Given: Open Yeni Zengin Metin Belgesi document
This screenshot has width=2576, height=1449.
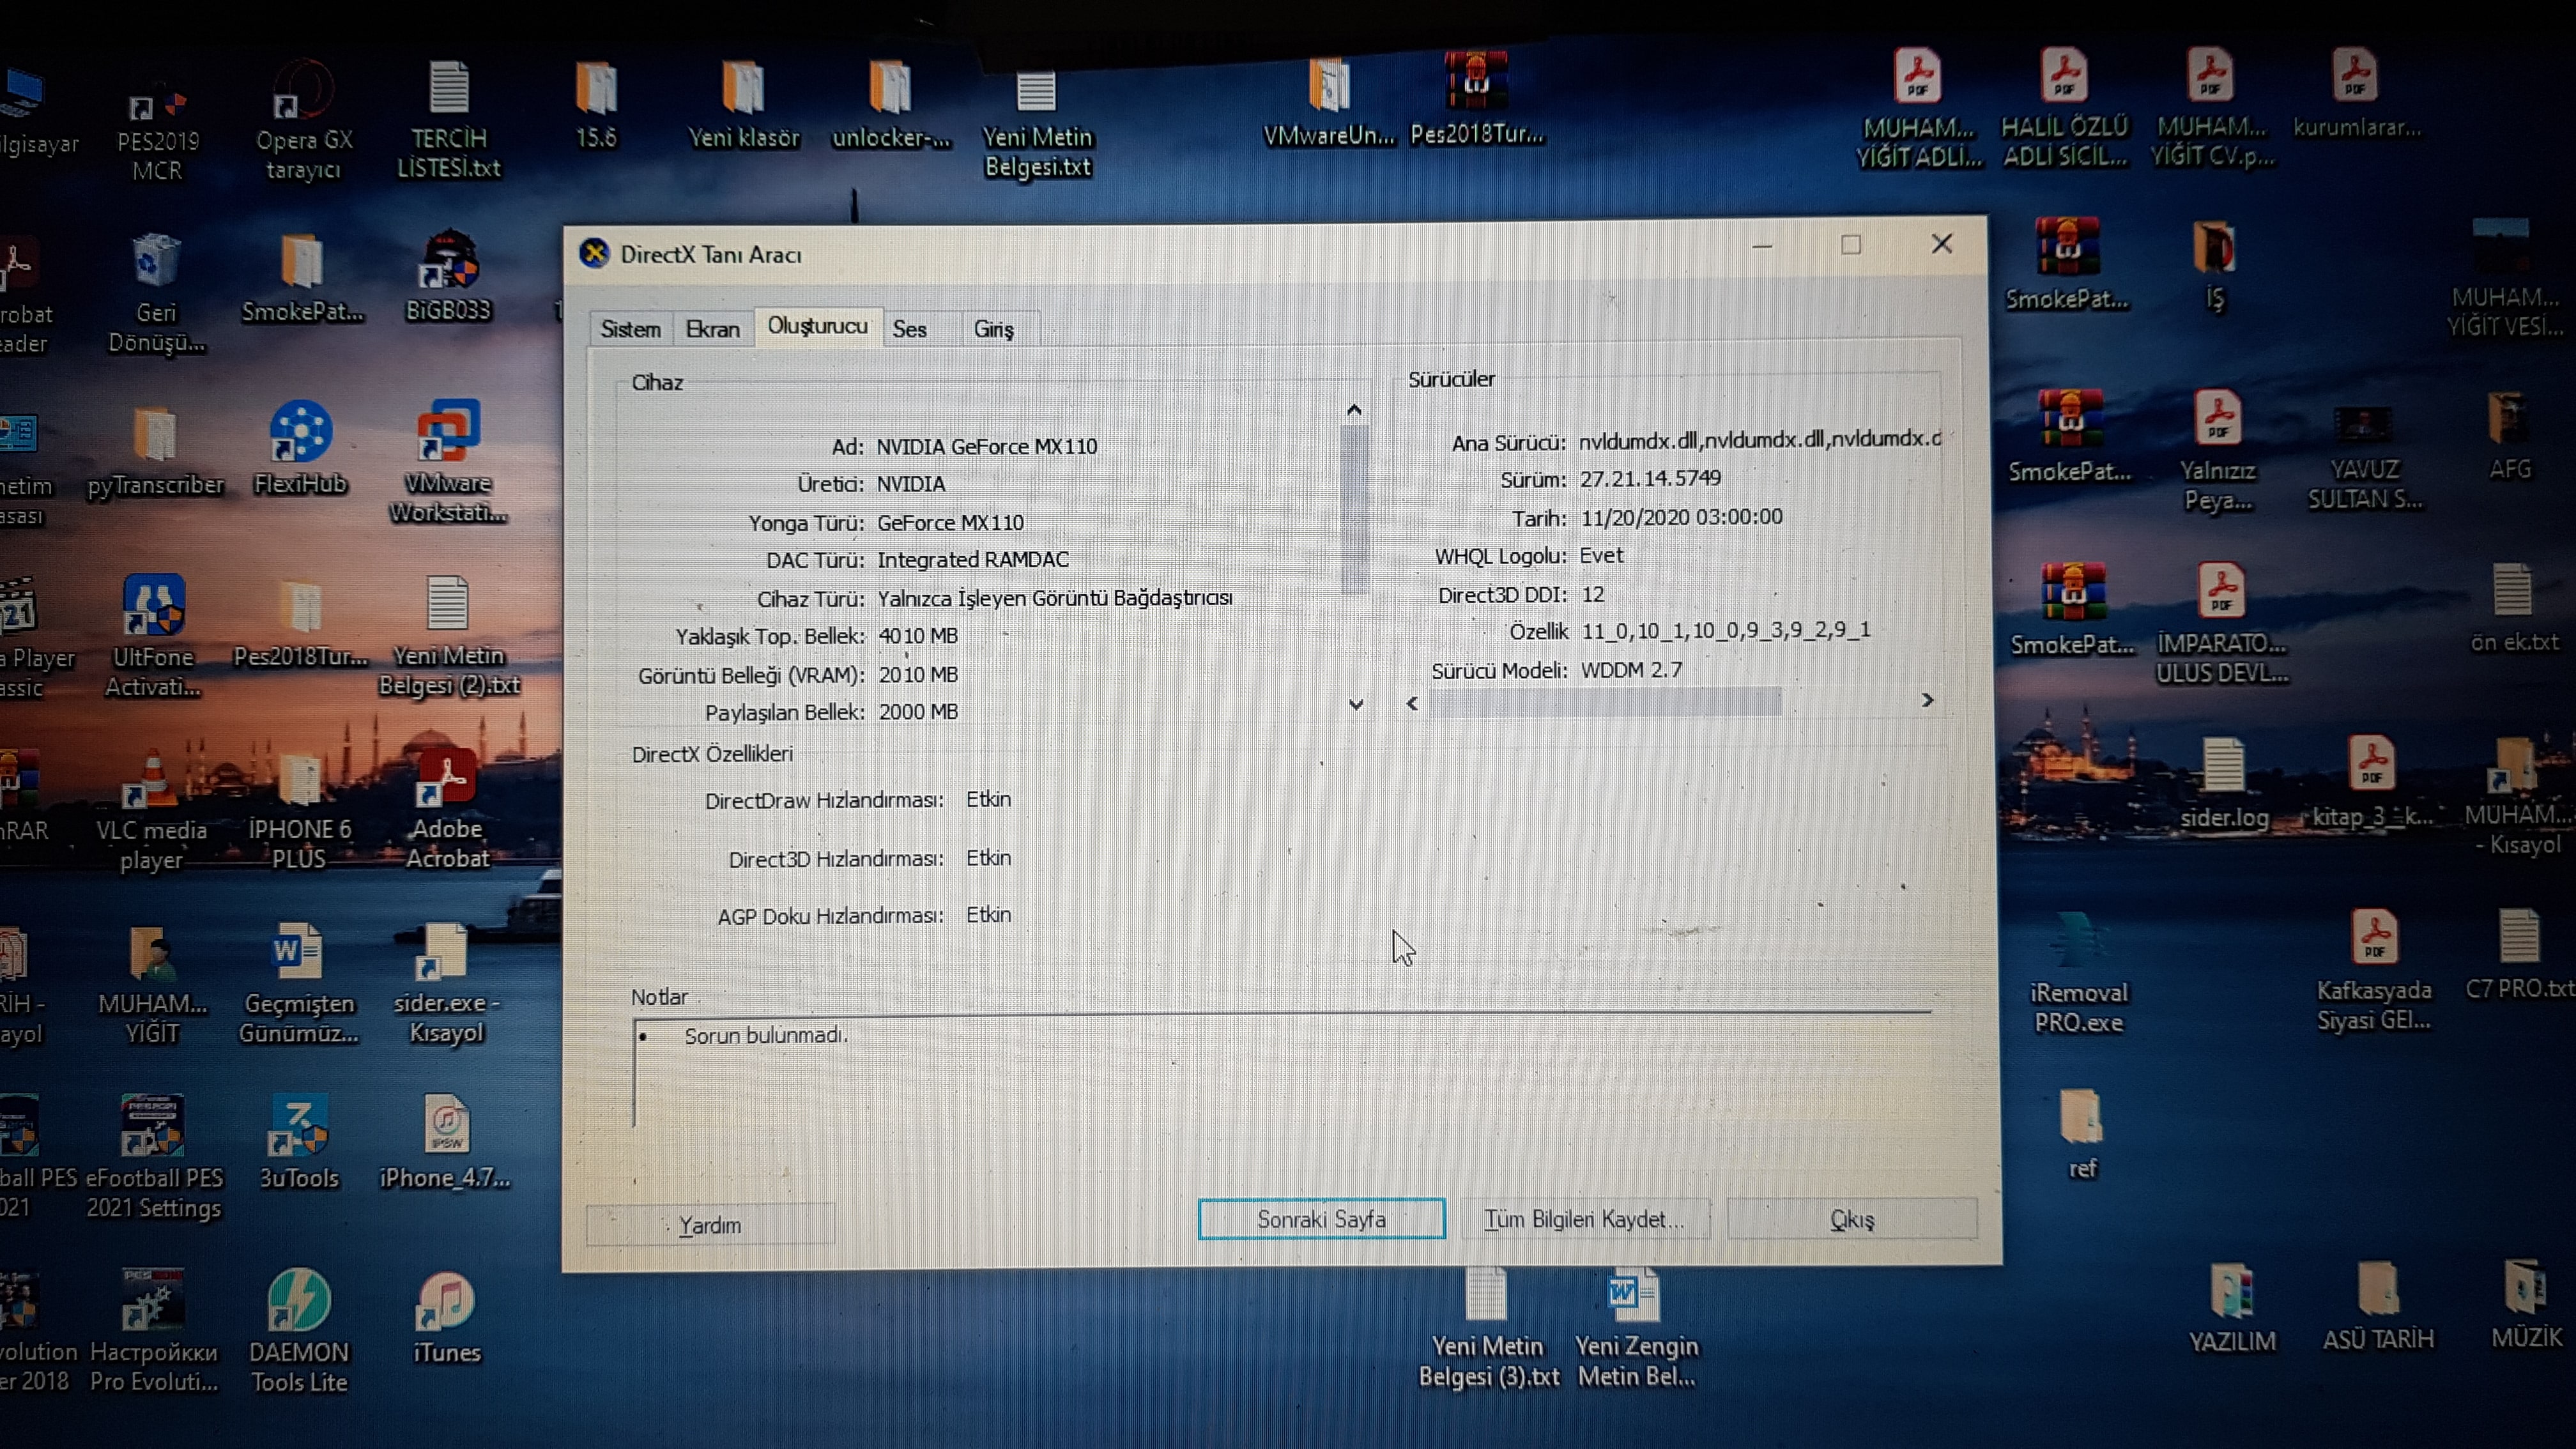Looking at the screenshot, I should click(x=1636, y=1329).
